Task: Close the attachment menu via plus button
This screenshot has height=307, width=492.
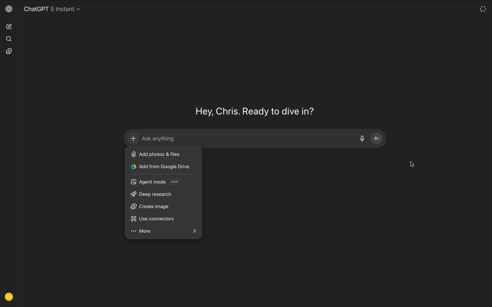Action: pos(133,138)
